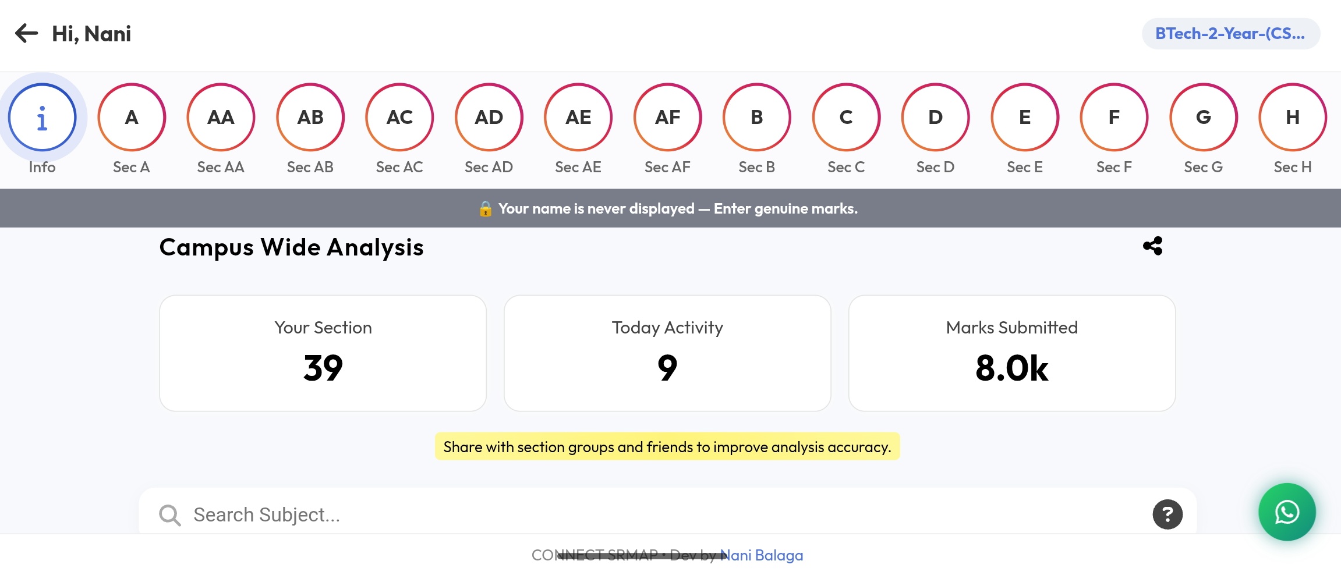
Task: Switch to Sec AF section
Action: (x=667, y=118)
